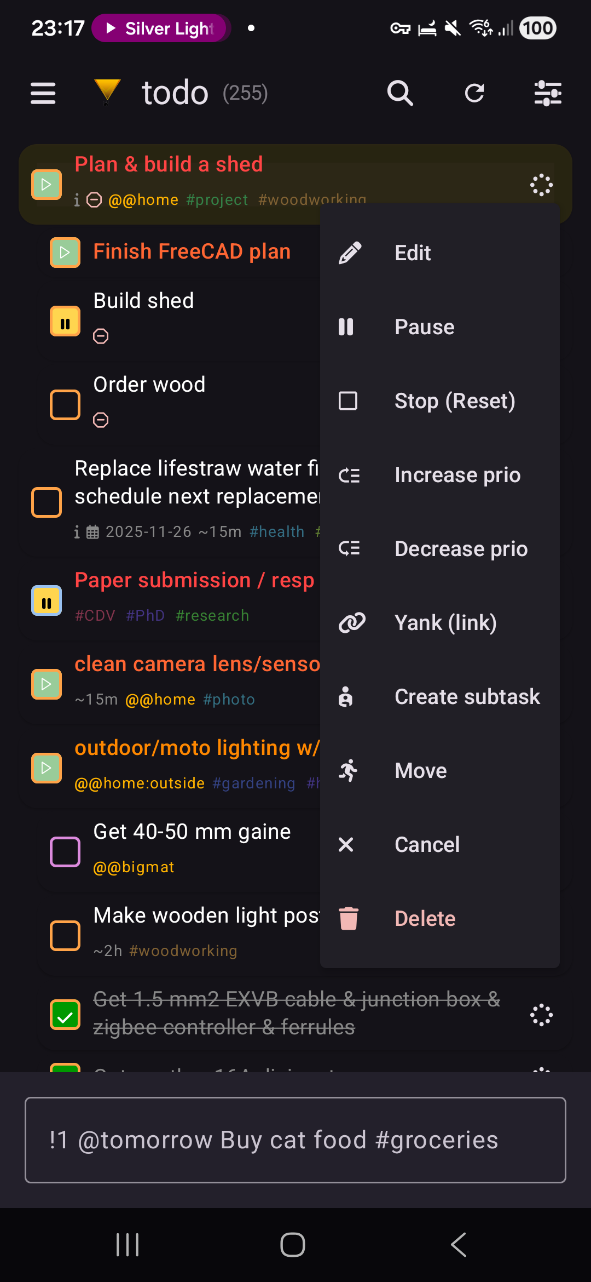The height and width of the screenshot is (1282, 591).
Task: Uncheck the completed EXVB cable task
Action: 65,1015
